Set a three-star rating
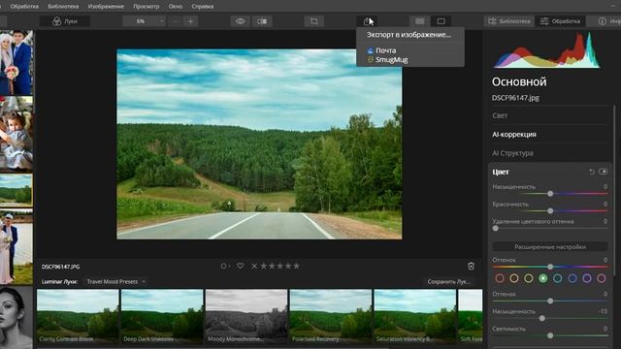 click(x=280, y=266)
